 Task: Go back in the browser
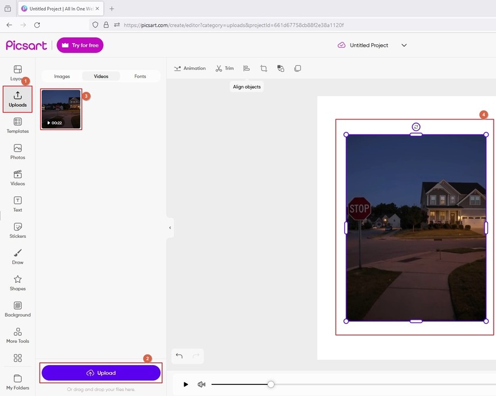tap(9, 25)
